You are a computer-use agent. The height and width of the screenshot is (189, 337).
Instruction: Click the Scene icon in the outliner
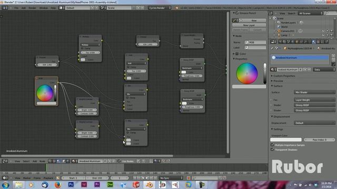(274, 18)
